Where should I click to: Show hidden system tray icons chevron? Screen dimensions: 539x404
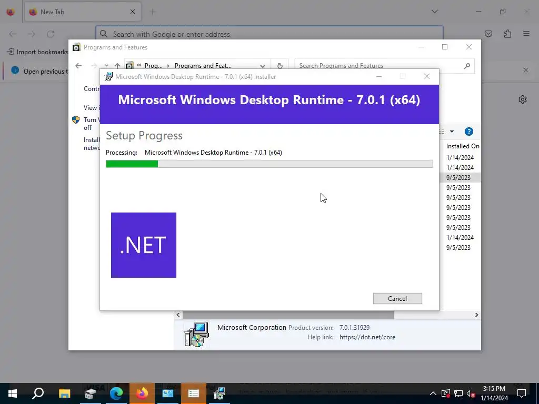[433, 393]
